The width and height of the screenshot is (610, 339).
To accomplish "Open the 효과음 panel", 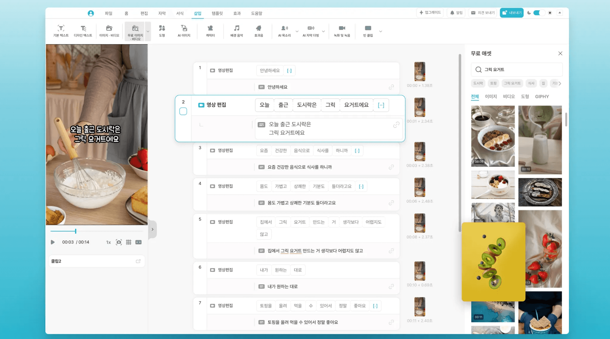I will click(x=258, y=31).
